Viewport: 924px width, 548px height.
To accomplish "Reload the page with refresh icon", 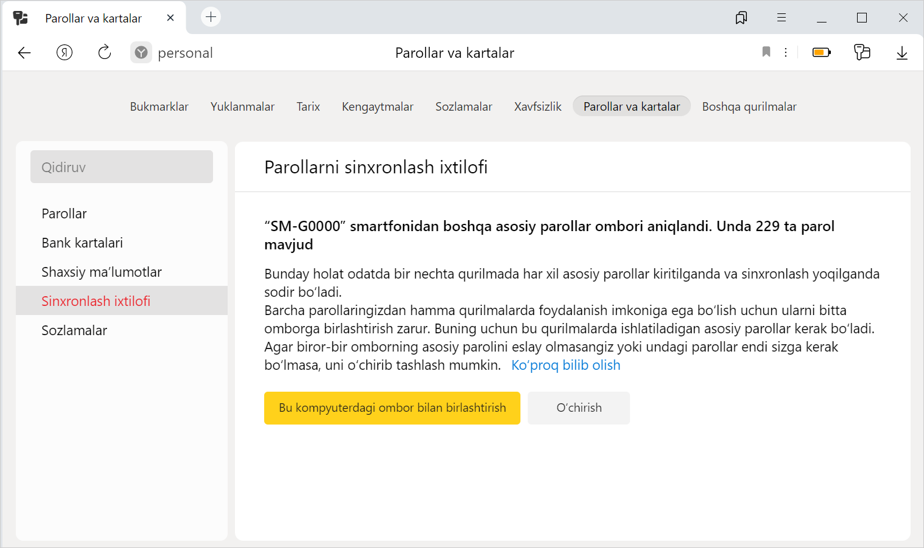I will pyautogui.click(x=105, y=53).
